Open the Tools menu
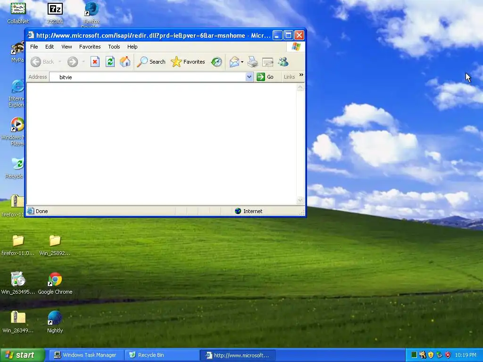The height and width of the screenshot is (362, 483). click(x=114, y=47)
